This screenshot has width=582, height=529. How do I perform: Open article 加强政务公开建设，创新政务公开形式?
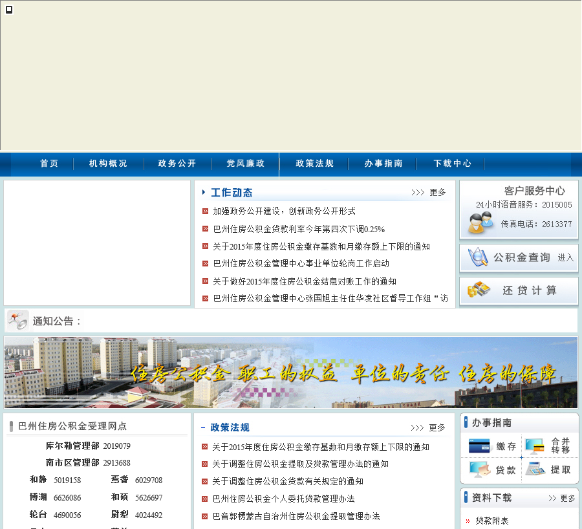[x=284, y=211]
